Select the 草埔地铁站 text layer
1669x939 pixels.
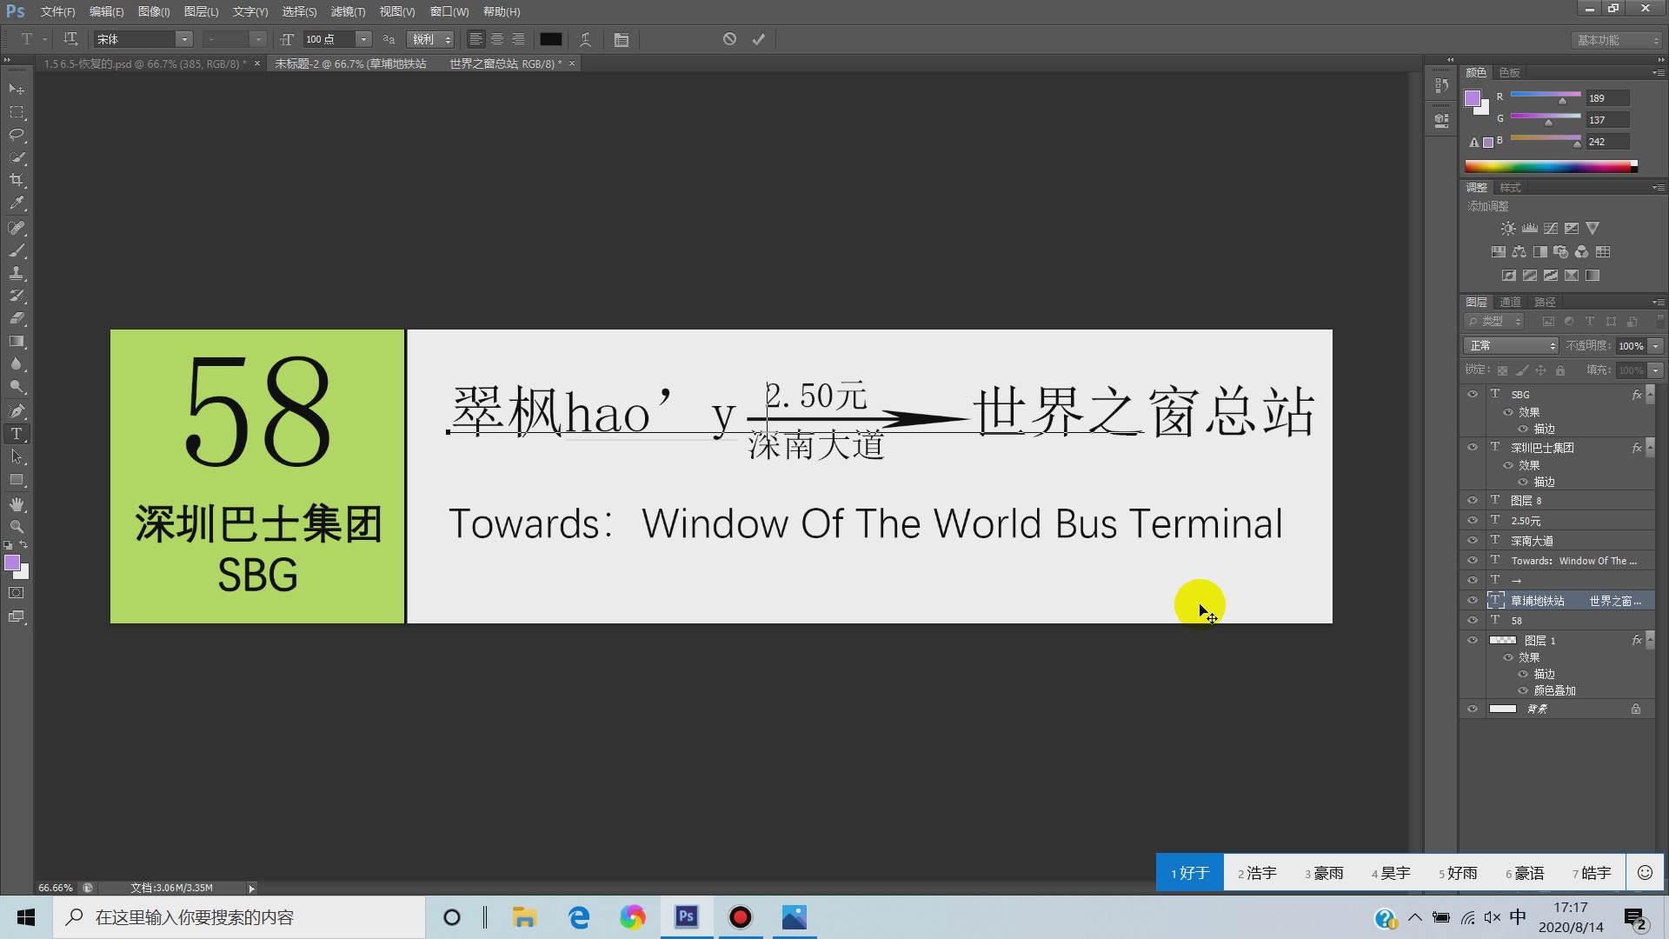[x=1575, y=601]
